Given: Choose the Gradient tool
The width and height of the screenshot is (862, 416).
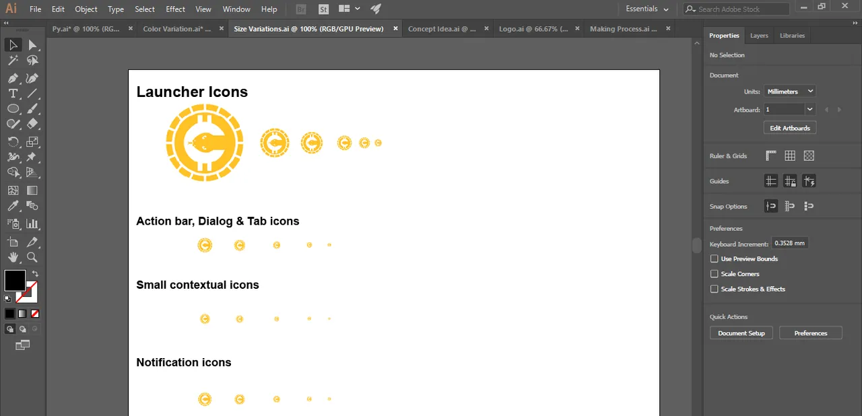Looking at the screenshot, I should [x=32, y=191].
